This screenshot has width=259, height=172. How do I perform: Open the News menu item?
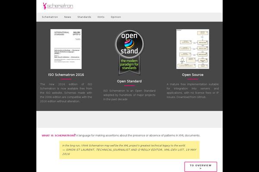pos(68,17)
